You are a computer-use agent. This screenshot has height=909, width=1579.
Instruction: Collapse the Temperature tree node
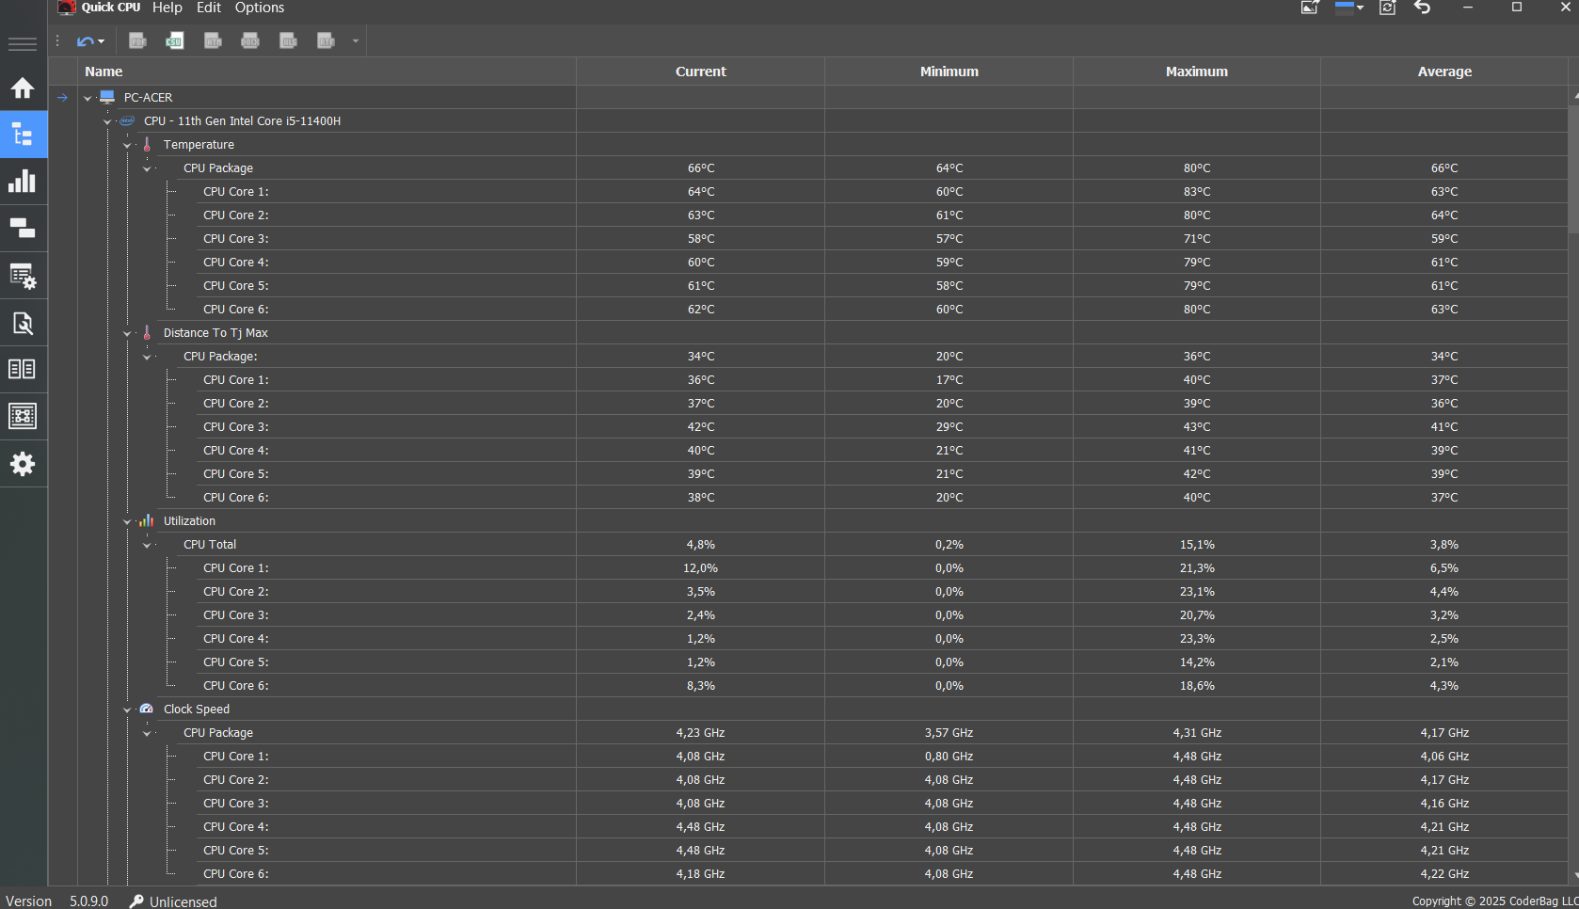pyautogui.click(x=127, y=145)
